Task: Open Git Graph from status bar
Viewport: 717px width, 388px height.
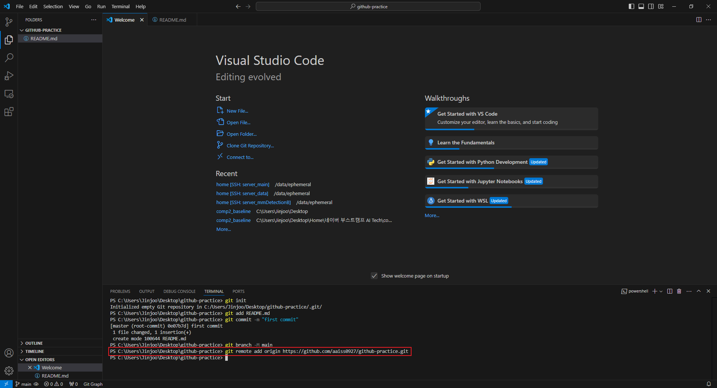Action: 93,384
